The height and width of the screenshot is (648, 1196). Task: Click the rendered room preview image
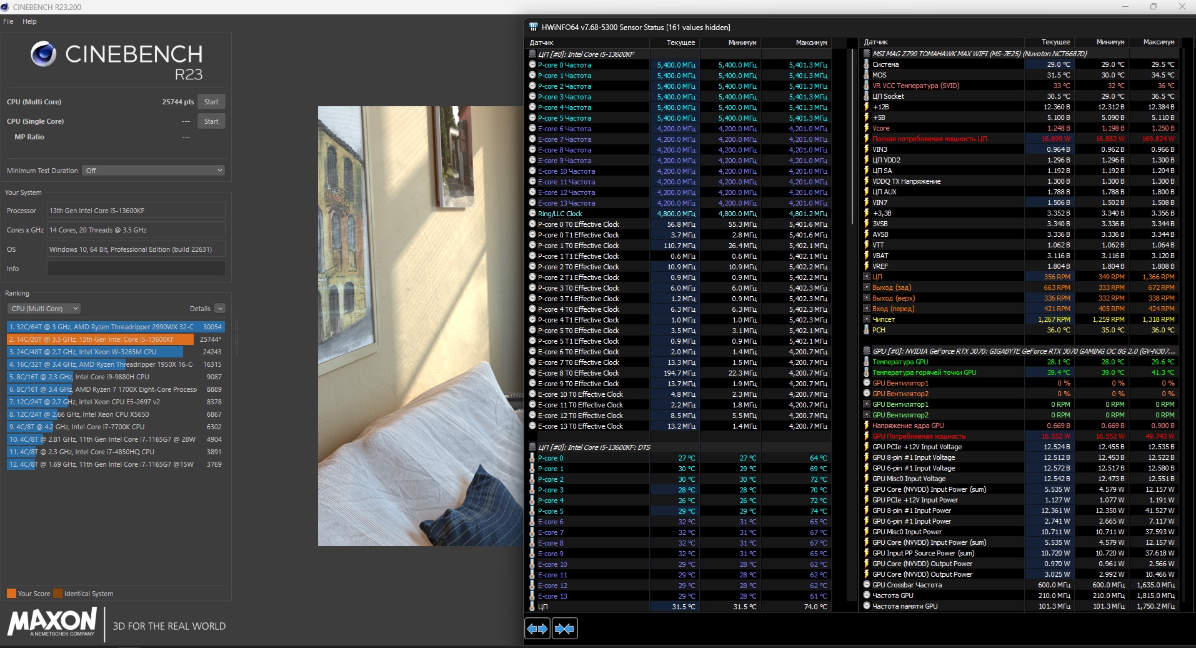420,326
